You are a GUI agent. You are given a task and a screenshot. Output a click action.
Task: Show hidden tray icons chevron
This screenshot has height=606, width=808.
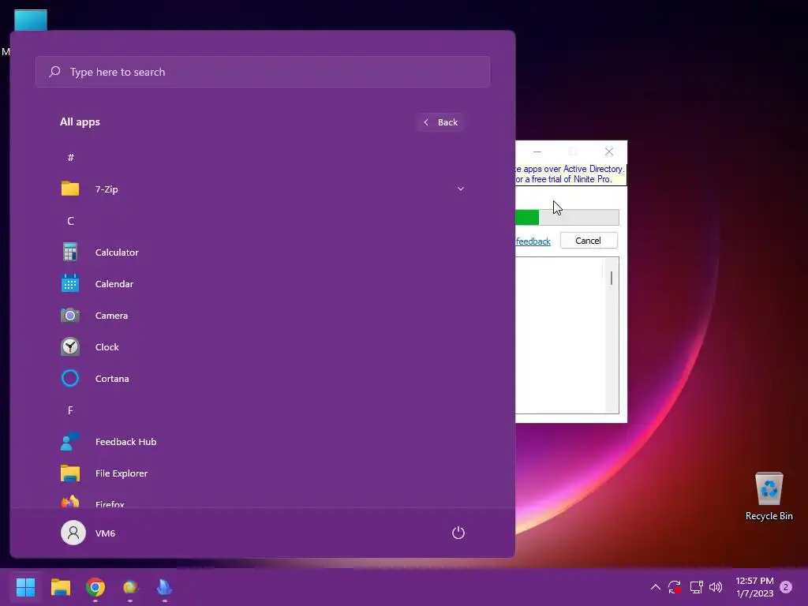[x=656, y=587]
